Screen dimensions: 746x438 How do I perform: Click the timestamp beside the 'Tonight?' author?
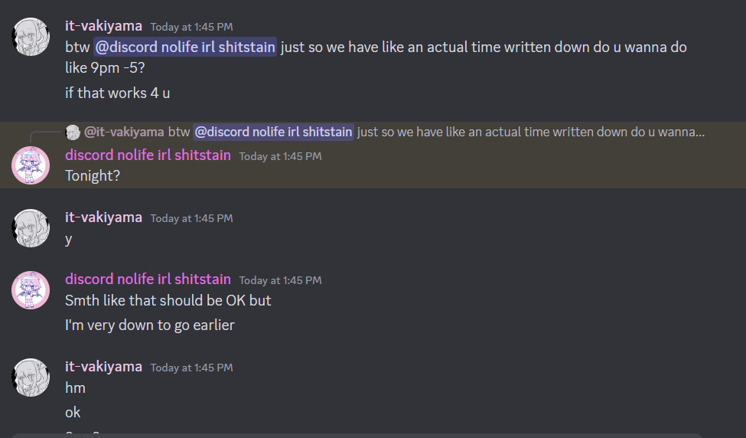(x=280, y=156)
